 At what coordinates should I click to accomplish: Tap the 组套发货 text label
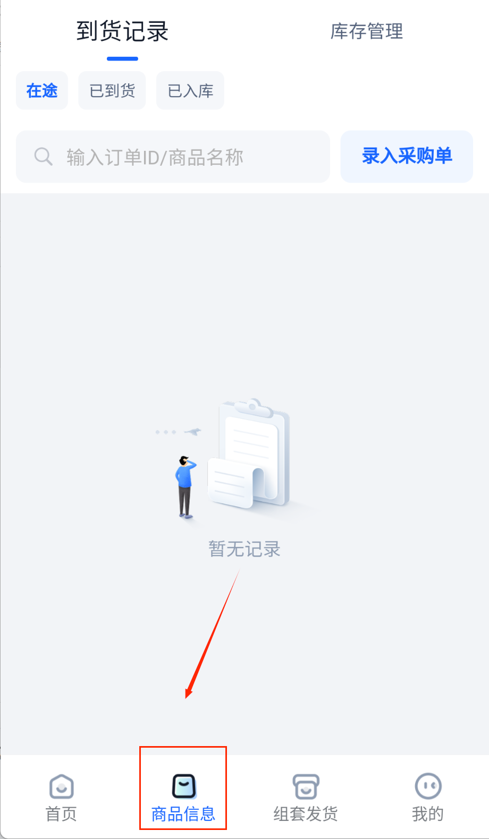[x=306, y=814]
